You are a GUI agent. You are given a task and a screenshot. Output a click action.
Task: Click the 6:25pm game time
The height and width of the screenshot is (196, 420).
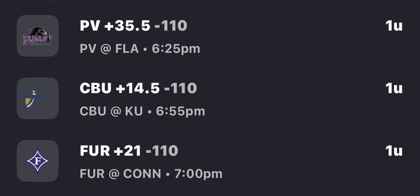176,49
